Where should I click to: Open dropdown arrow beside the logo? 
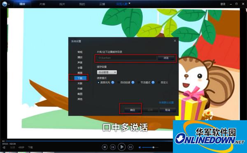coord(9,4)
